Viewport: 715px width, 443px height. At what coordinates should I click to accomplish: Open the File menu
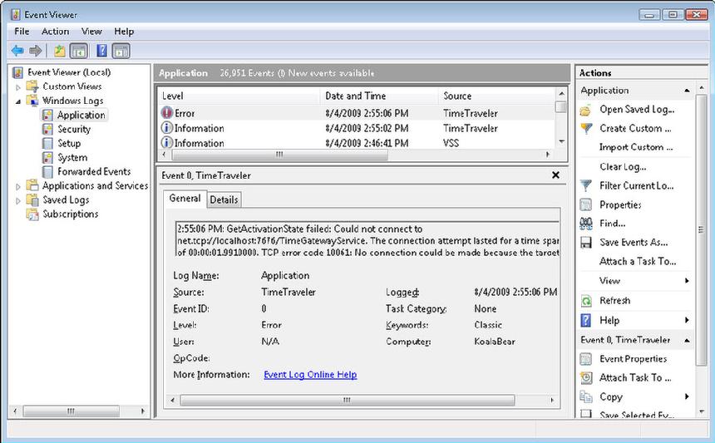tap(22, 32)
